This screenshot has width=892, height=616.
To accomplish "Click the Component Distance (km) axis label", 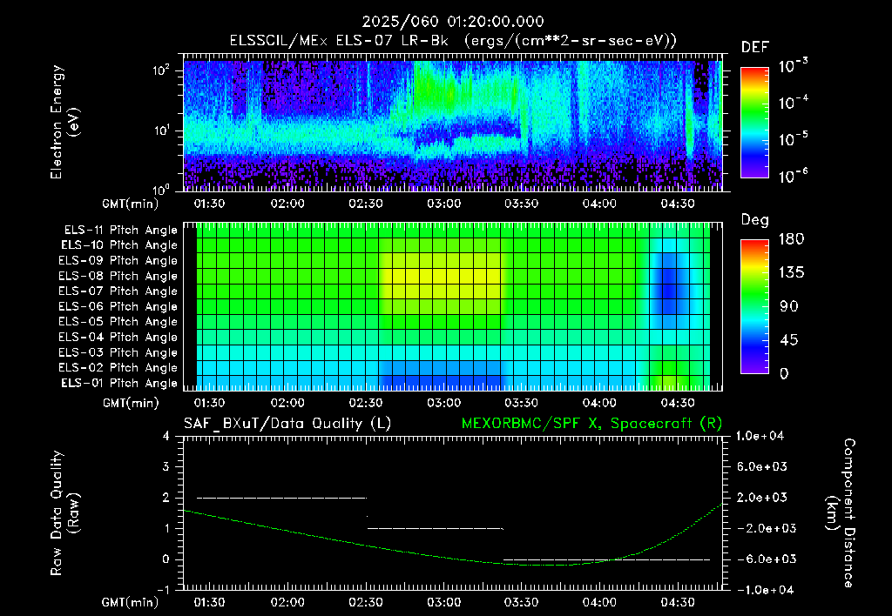I will coord(841,513).
